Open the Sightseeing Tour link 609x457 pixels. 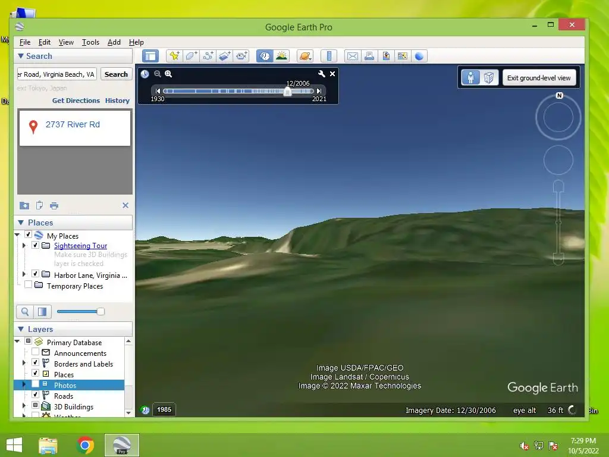tap(80, 246)
